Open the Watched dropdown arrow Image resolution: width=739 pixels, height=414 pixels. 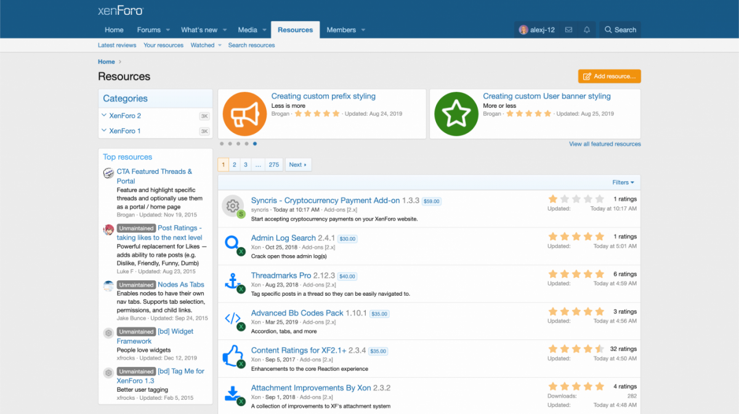pos(219,45)
